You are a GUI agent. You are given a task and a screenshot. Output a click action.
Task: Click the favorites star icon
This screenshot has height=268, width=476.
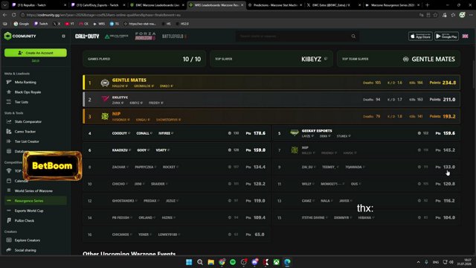436,15
